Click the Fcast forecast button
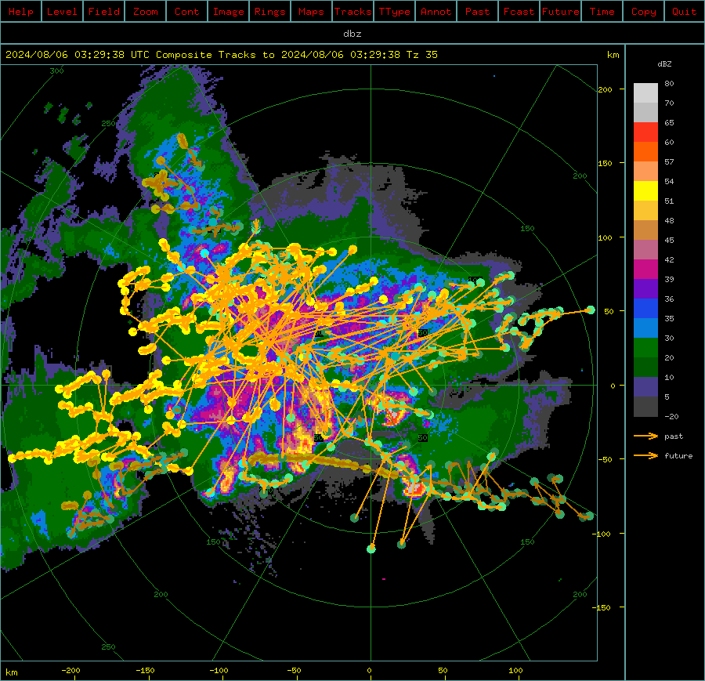705x681 pixels. tap(519, 12)
